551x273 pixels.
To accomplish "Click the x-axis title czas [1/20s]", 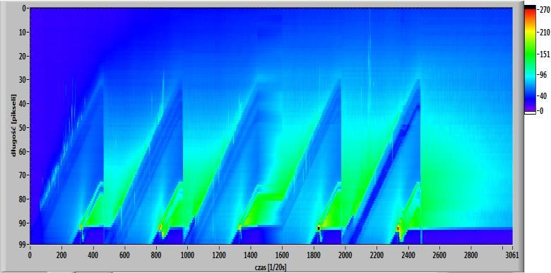I will [x=271, y=268].
